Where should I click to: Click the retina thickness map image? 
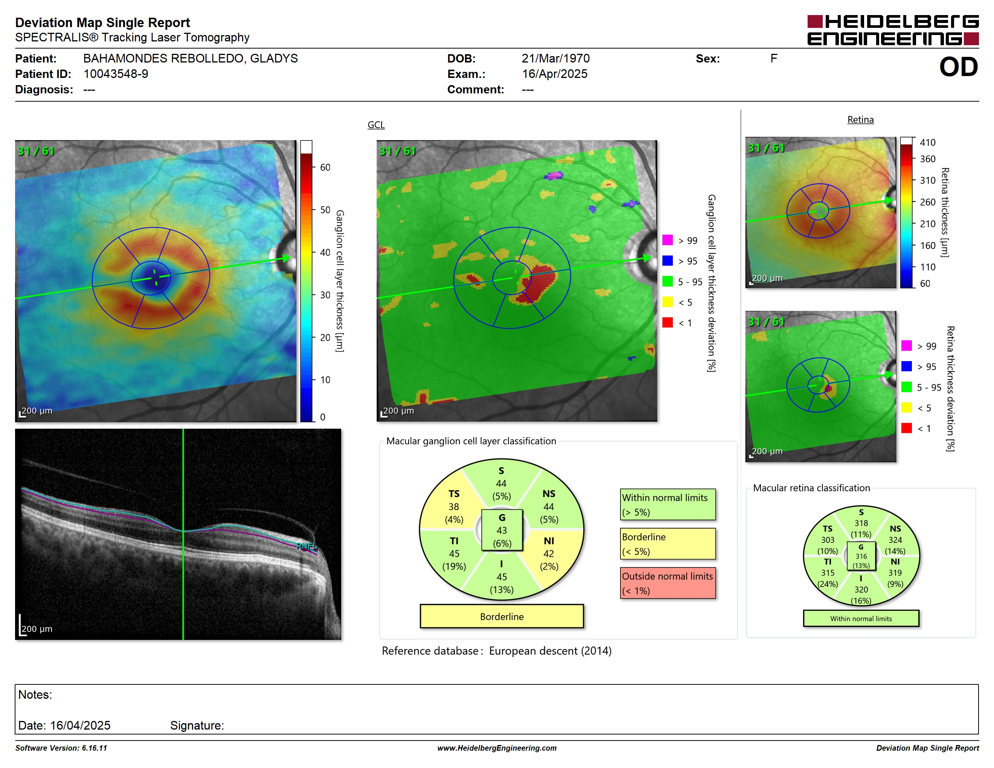tap(820, 212)
